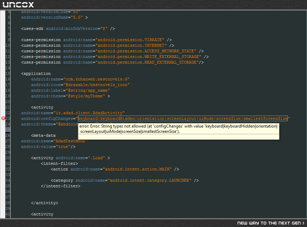Click android:theme line 24 text
The width and height of the screenshot is (307, 227).
50,124
